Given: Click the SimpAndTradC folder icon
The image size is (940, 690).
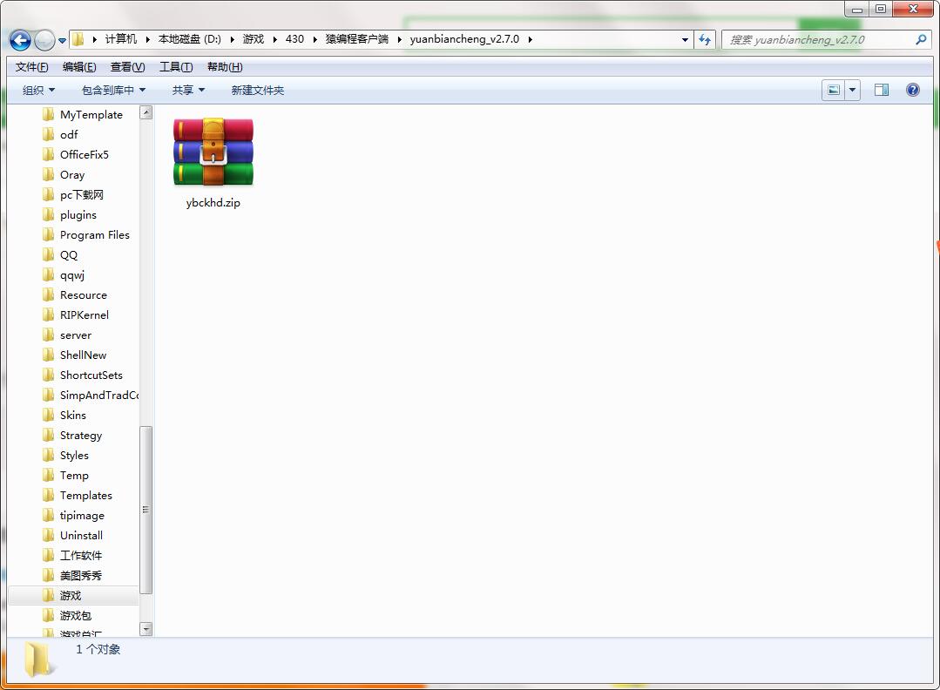Looking at the screenshot, I should [x=49, y=395].
